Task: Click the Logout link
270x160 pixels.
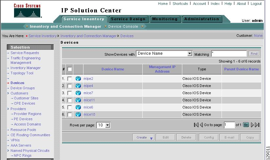Action: click(256, 4)
